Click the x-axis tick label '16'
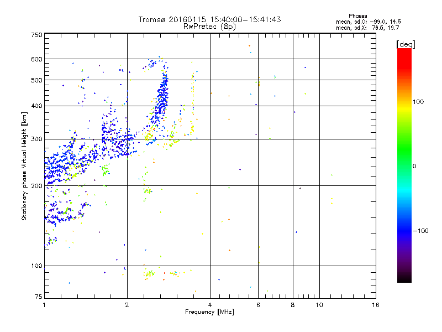Image resolution: width=442 pixels, height=332 pixels. [x=376, y=305]
